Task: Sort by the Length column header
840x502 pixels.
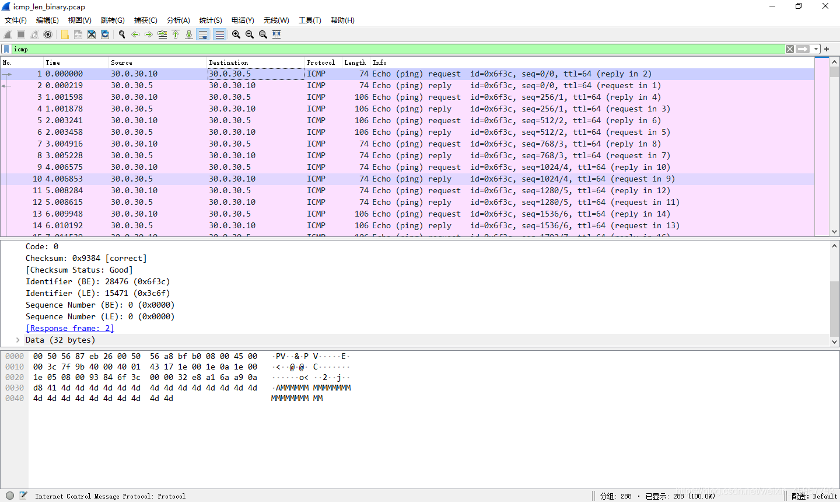Action: pyautogui.click(x=356, y=62)
